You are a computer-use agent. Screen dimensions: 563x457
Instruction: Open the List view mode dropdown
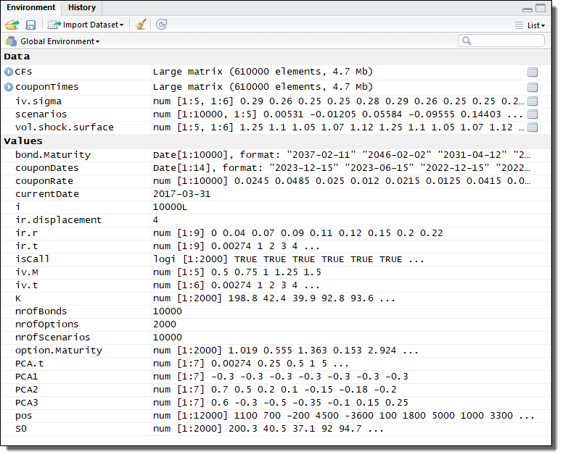pyautogui.click(x=530, y=25)
